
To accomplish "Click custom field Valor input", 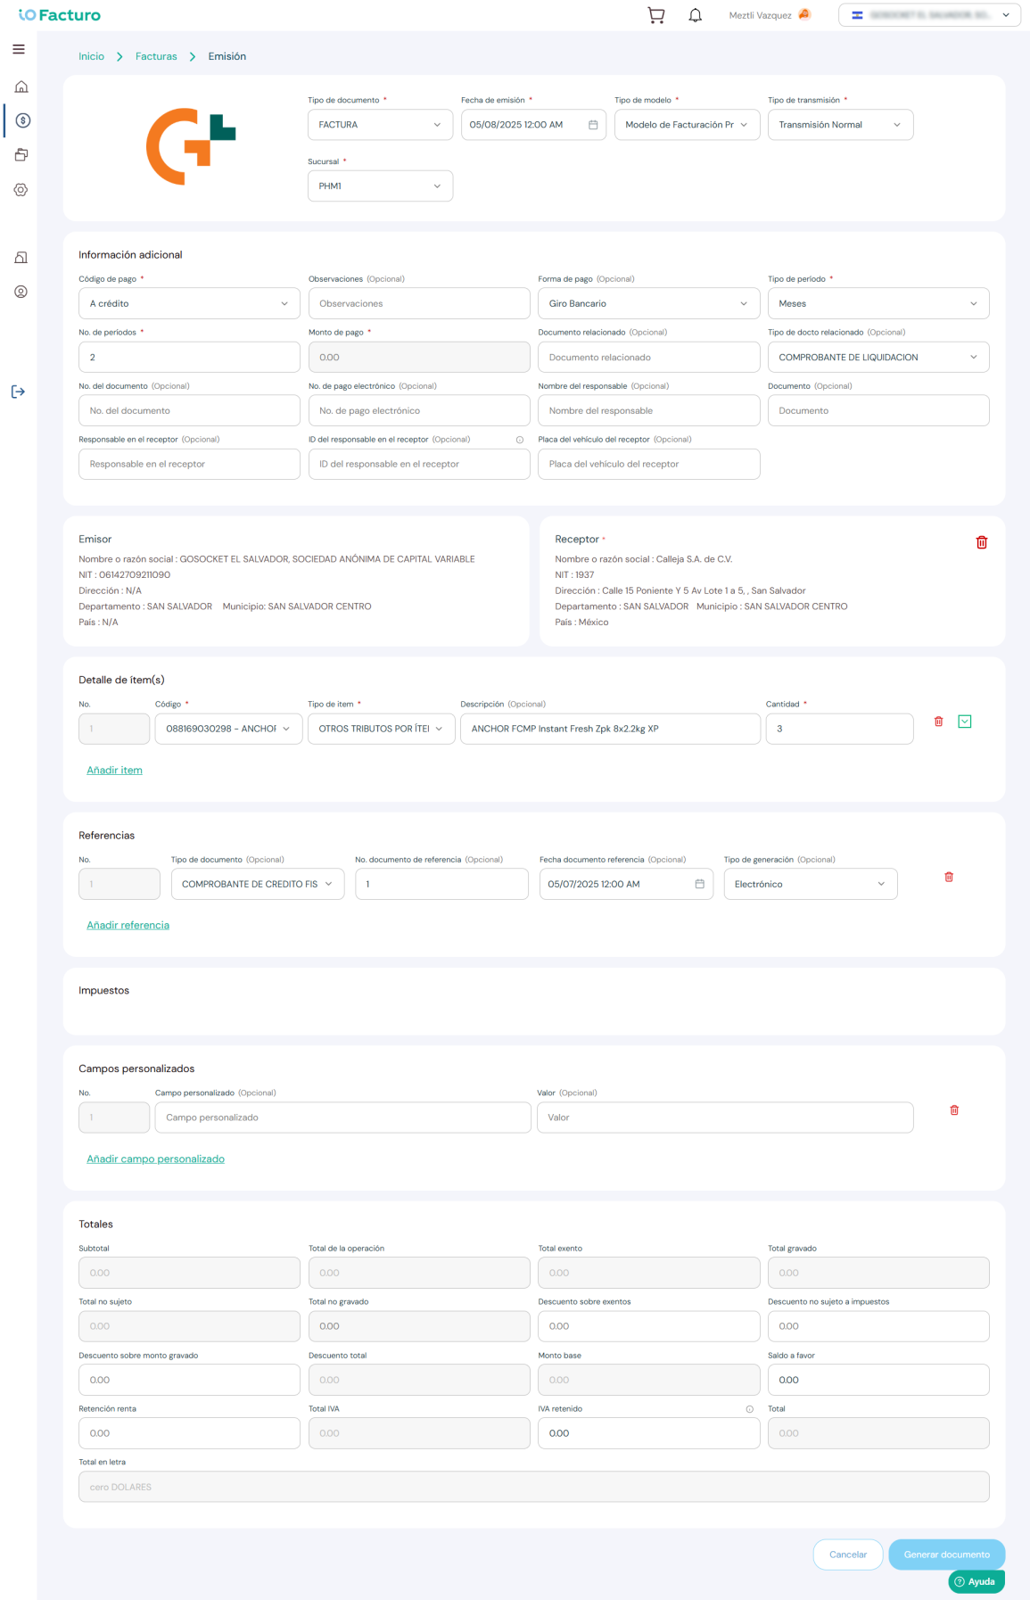I will pyautogui.click(x=725, y=1118).
